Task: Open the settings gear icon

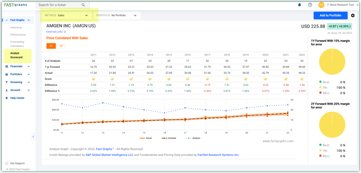Action: click(x=353, y=15)
